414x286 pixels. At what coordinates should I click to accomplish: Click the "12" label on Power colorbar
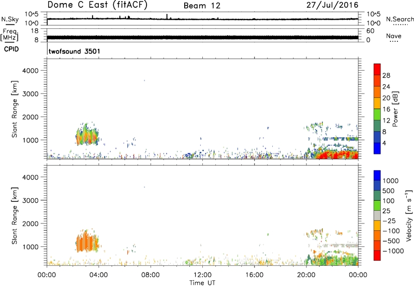[x=386, y=121]
